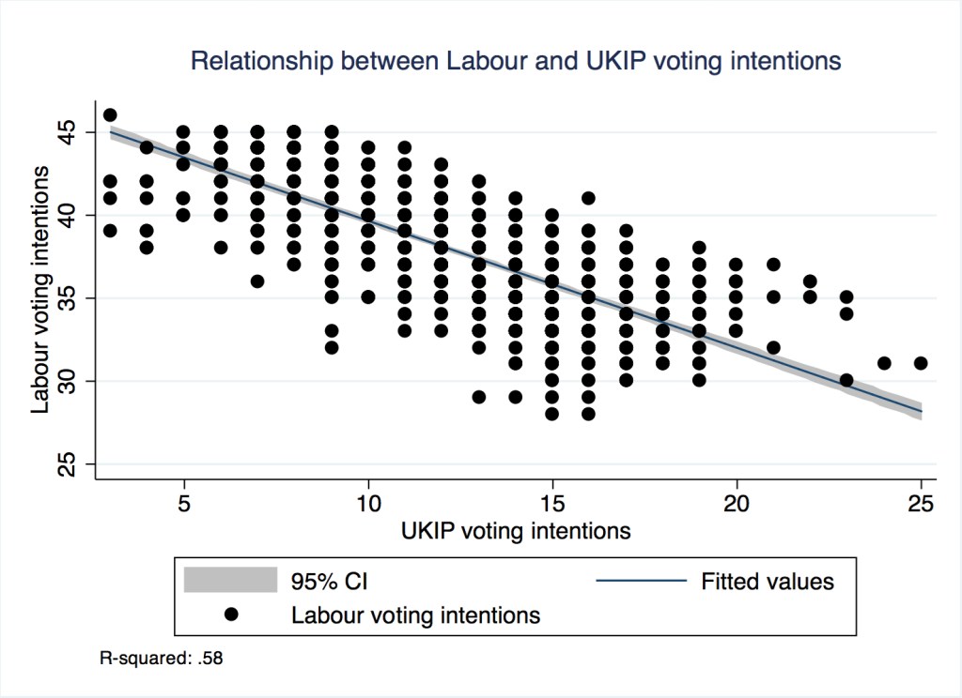Click the x-axis tick label 20
This screenshot has height=698, width=962.
[x=737, y=503]
